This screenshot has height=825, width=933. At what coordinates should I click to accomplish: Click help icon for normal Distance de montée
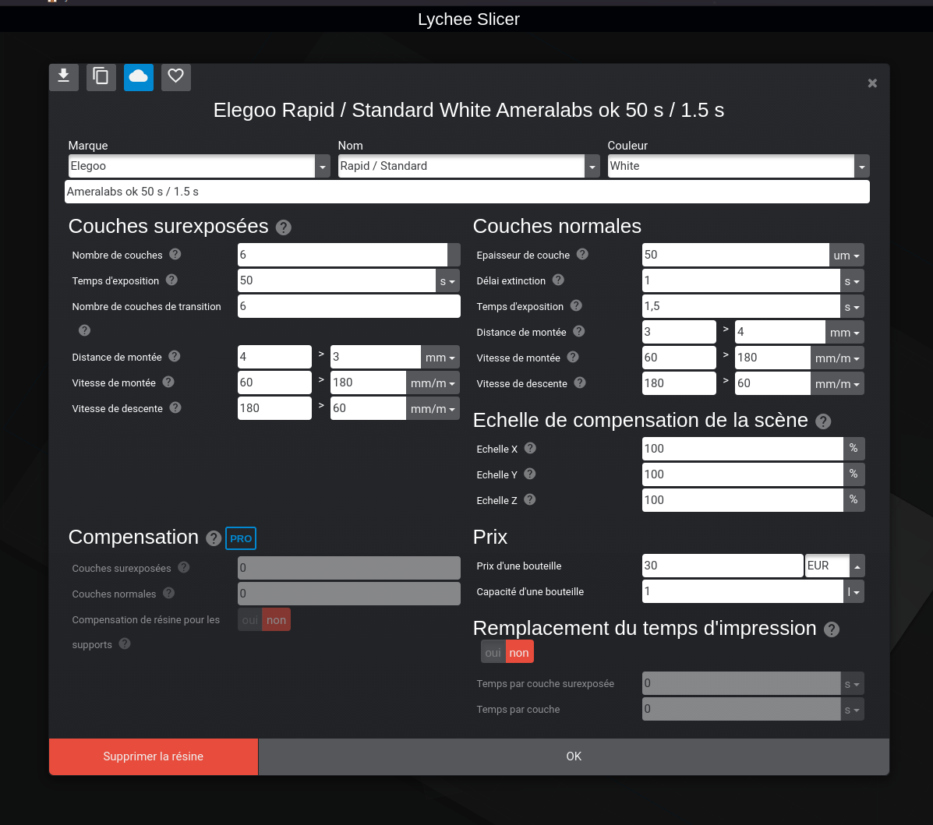tap(579, 331)
